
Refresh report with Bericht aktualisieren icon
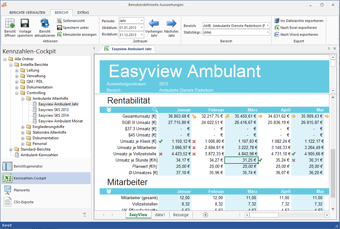click(x=45, y=24)
